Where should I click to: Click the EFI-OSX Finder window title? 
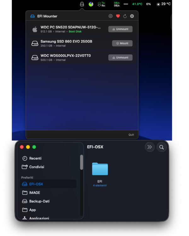tap(95, 147)
